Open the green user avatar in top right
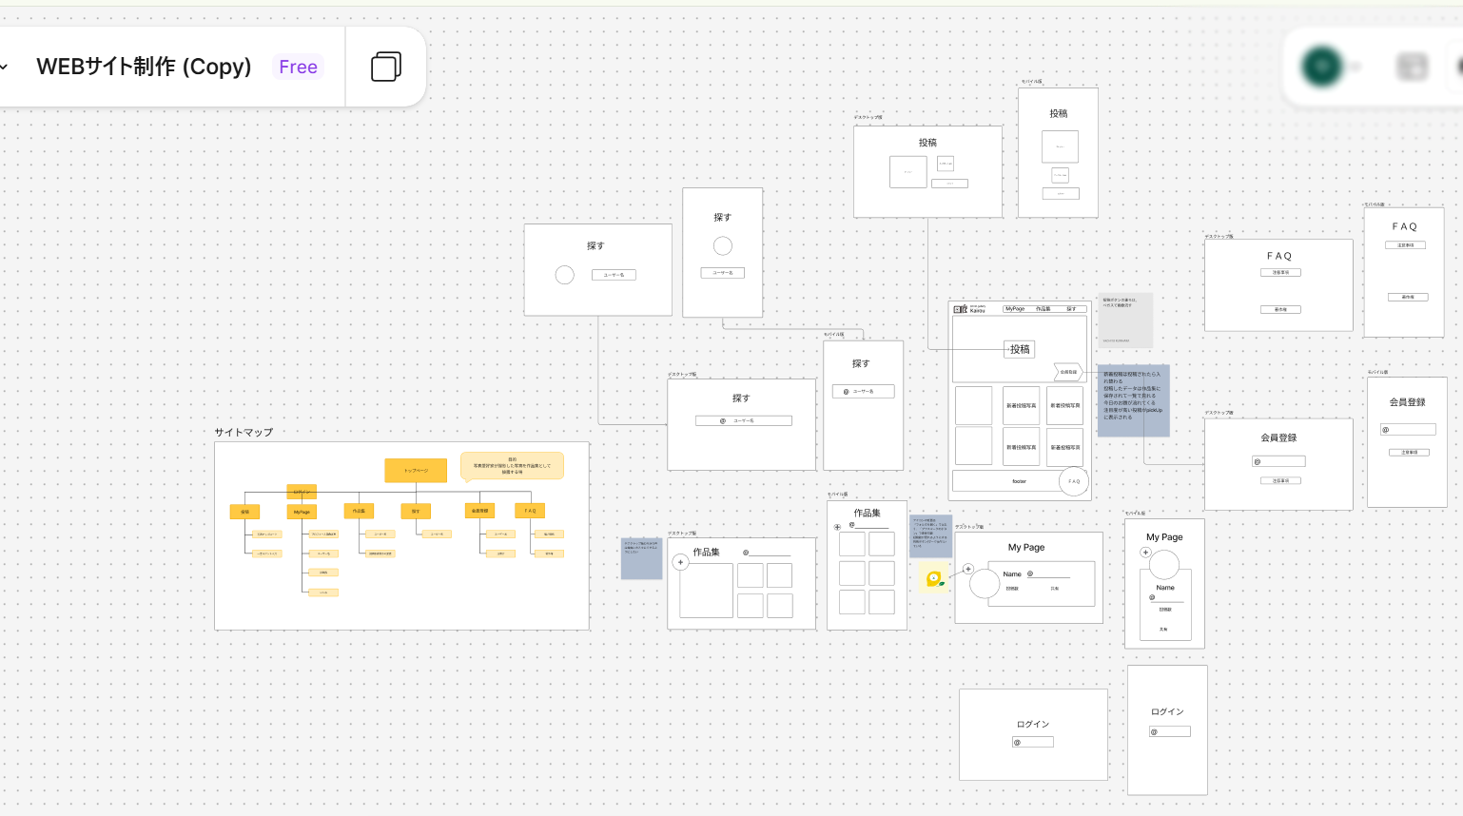The image size is (1463, 816). 1321,67
